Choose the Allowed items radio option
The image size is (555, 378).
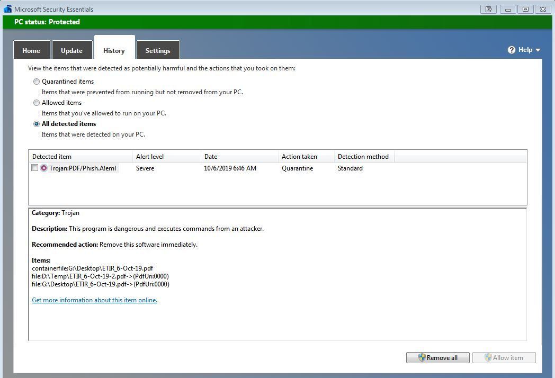coord(37,103)
